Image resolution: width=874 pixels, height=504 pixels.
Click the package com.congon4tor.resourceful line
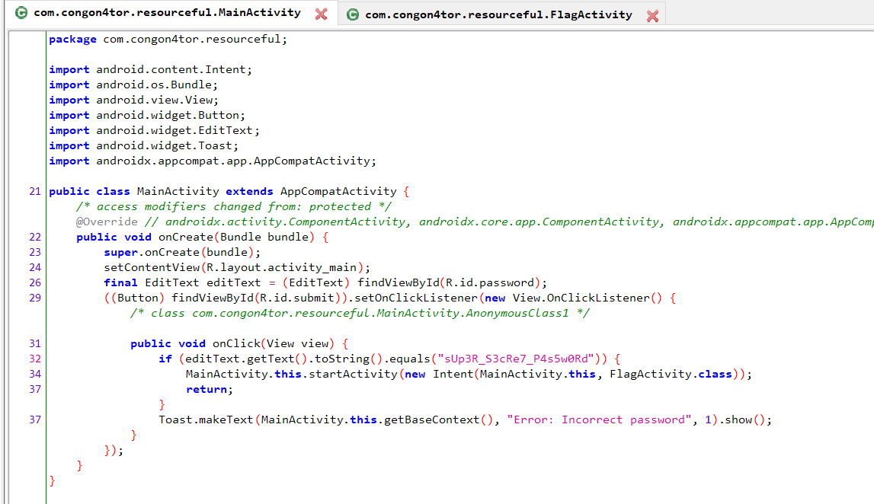tap(168, 40)
